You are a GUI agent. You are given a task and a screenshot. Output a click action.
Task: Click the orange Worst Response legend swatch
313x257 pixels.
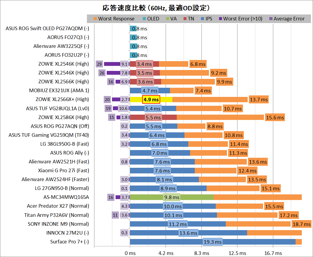[x=95, y=19]
